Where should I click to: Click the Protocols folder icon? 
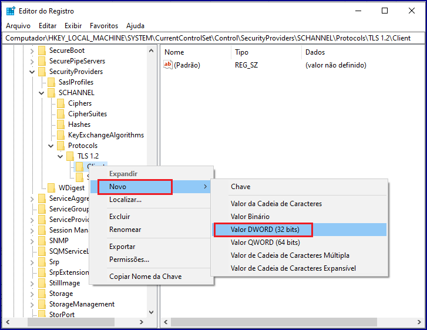point(60,146)
